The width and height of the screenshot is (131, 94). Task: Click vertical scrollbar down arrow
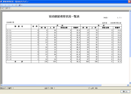[130, 83]
